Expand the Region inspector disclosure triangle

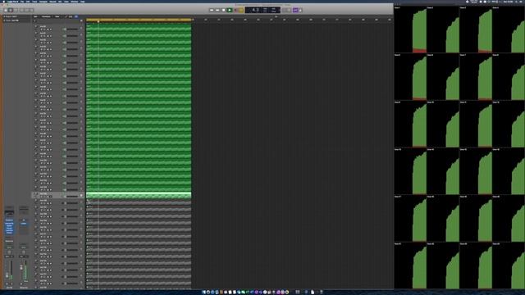4,16
